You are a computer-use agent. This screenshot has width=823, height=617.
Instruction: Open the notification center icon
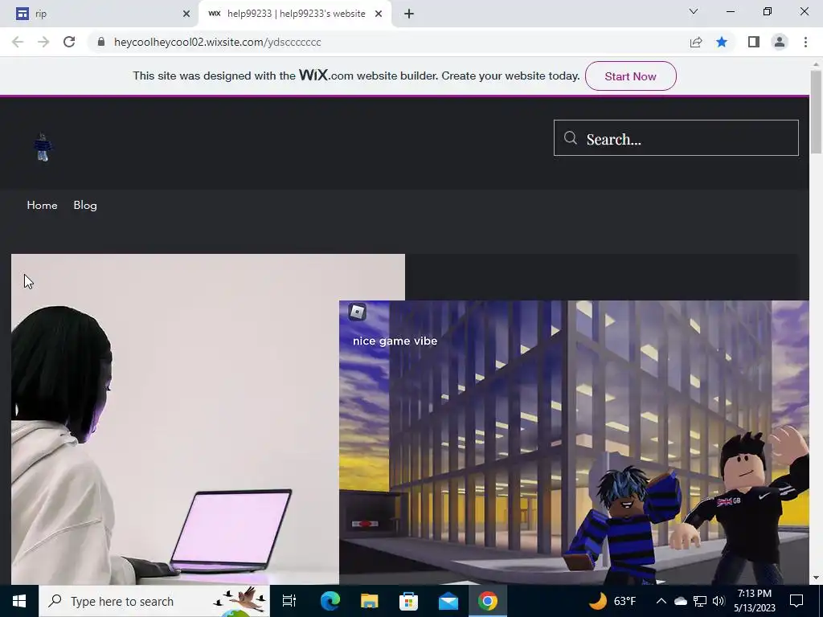[796, 601]
